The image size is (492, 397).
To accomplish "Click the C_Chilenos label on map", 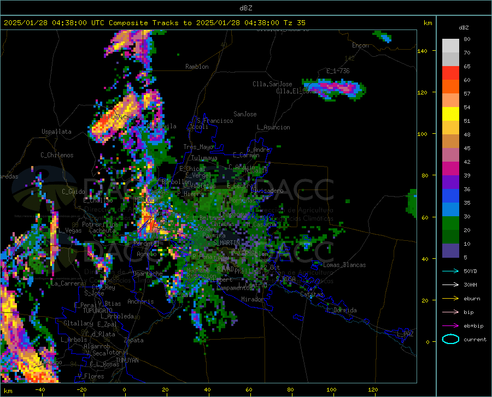I will click(x=57, y=155).
